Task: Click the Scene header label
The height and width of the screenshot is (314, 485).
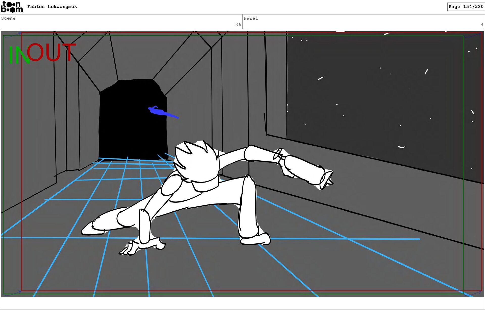Action: point(8,18)
